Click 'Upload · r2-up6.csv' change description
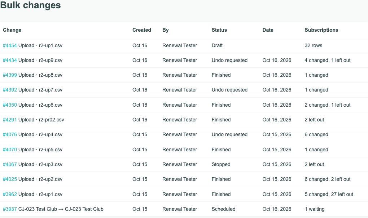Image resolution: width=368 pixels, height=218 pixels. point(40,105)
